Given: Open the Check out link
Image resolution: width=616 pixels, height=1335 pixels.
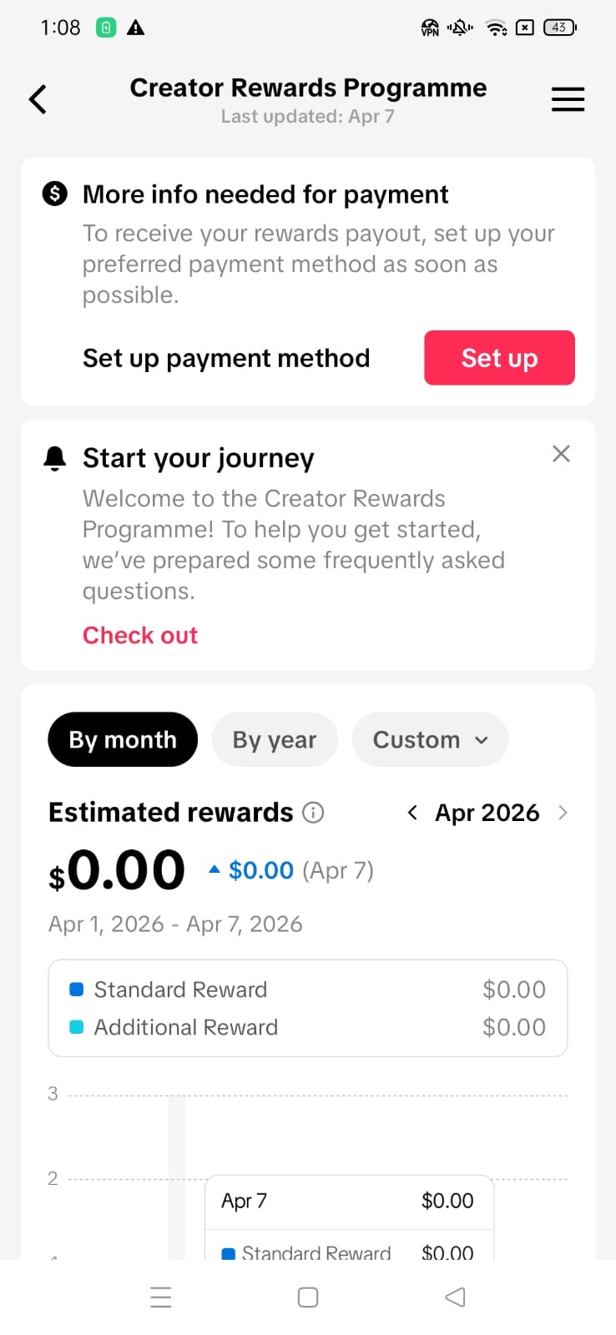Looking at the screenshot, I should pyautogui.click(x=140, y=635).
